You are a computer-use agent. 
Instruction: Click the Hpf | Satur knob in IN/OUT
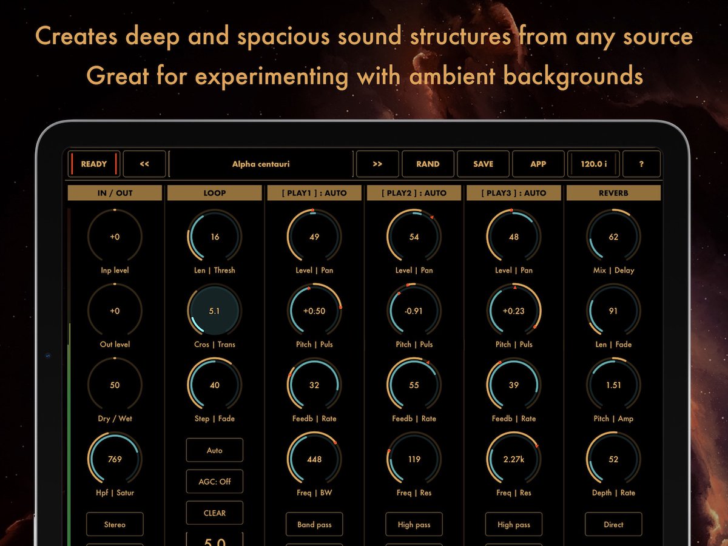coord(115,459)
